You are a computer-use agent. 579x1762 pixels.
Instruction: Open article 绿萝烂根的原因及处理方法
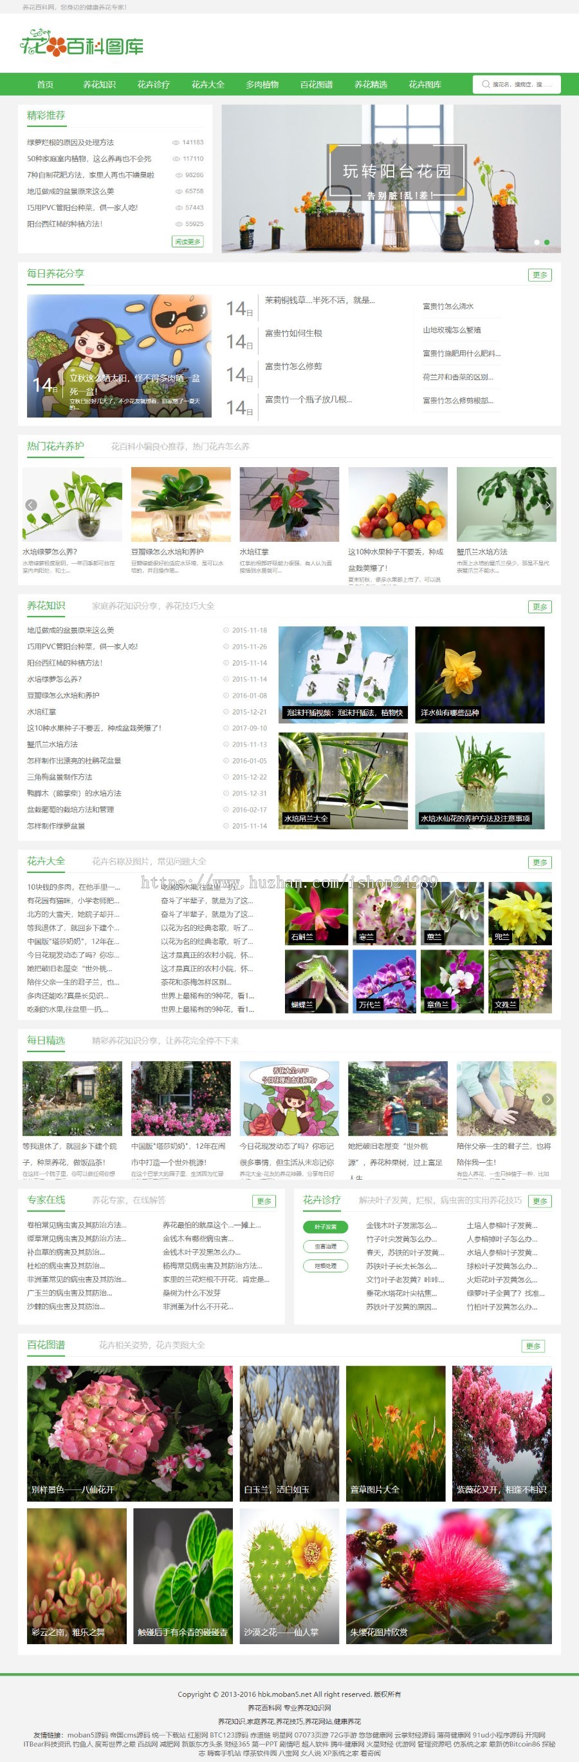click(x=70, y=142)
